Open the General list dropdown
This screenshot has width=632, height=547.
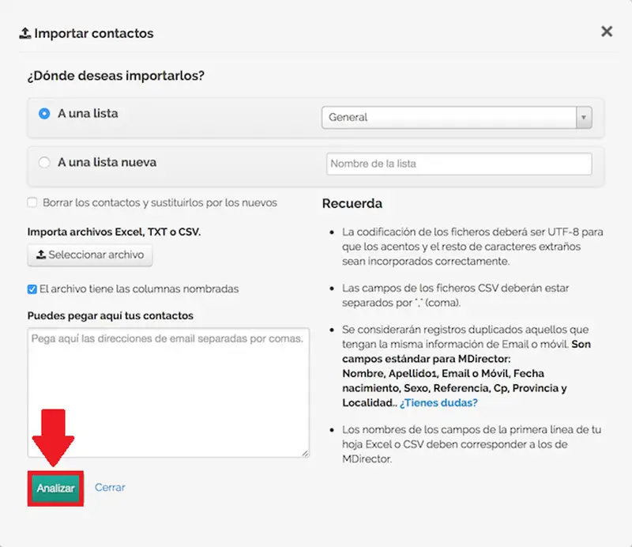(x=448, y=117)
